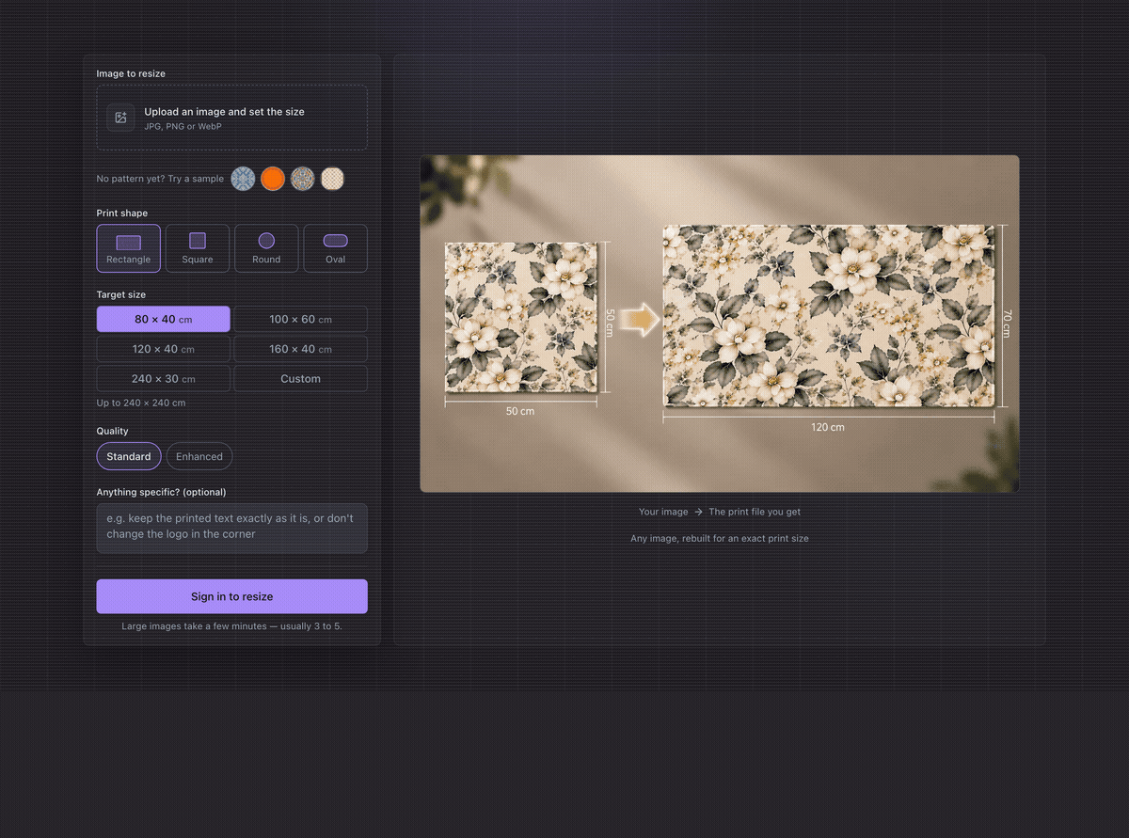Image resolution: width=1129 pixels, height=838 pixels.
Task: Click "Any image, rebuilt for an exact print size"
Action: coord(720,538)
